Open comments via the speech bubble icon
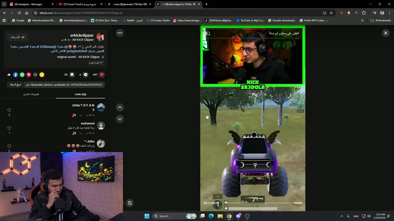 86,75
